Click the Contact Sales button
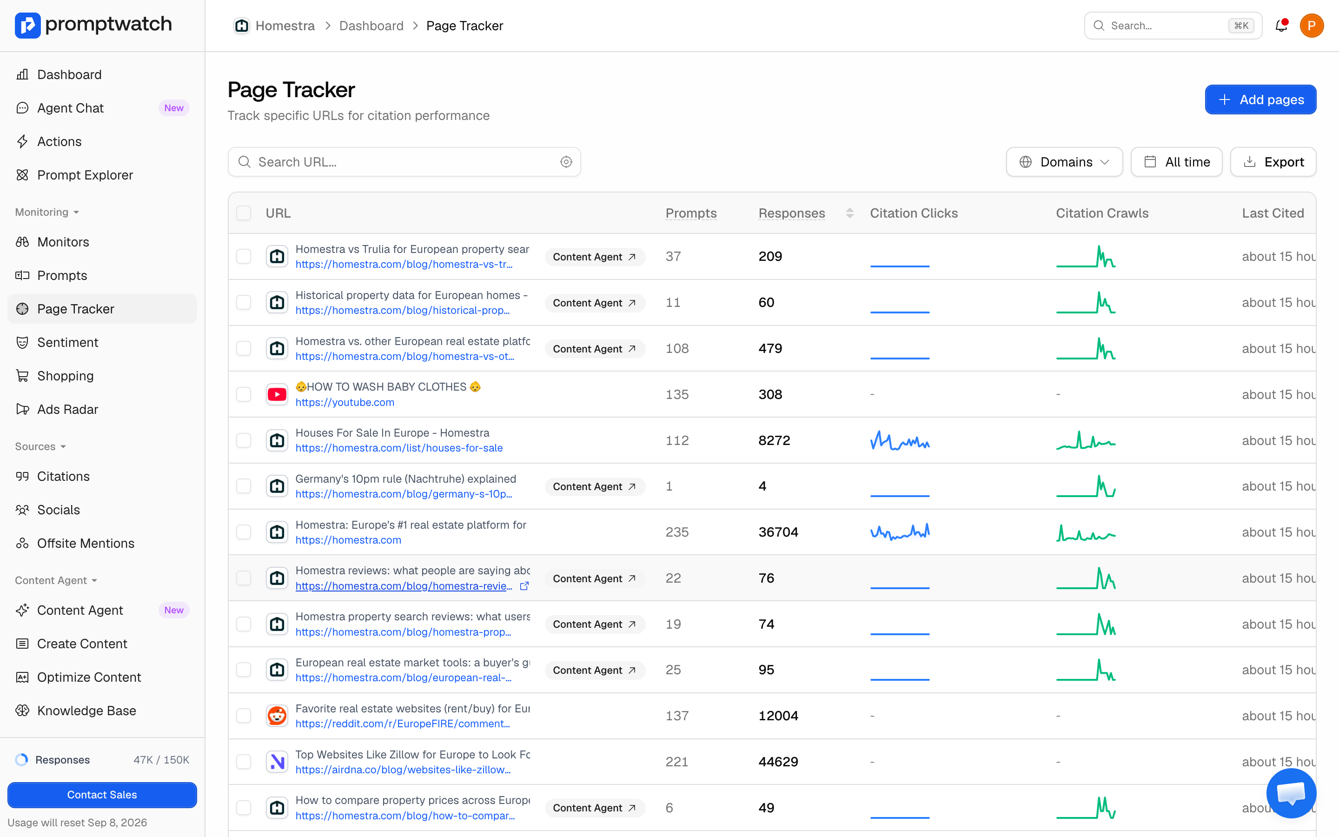The height and width of the screenshot is (837, 1339). point(102,794)
